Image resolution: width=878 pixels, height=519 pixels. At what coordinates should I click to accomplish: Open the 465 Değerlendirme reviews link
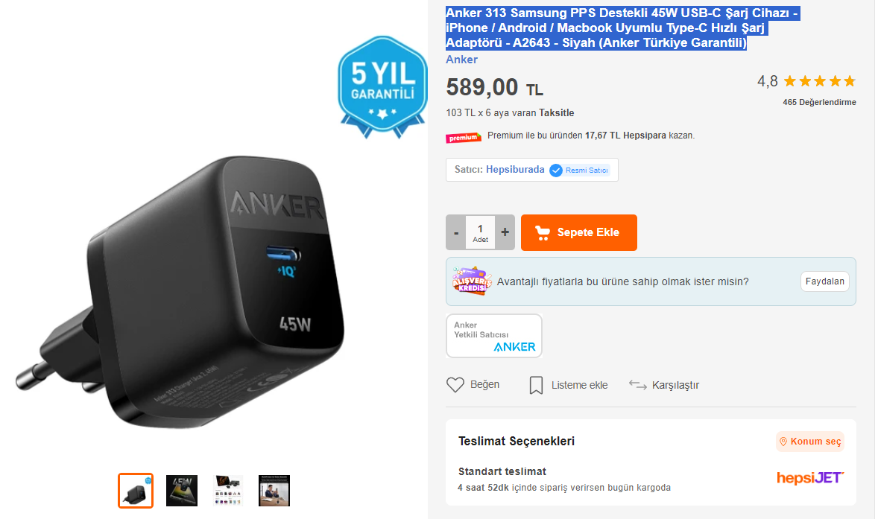point(819,102)
